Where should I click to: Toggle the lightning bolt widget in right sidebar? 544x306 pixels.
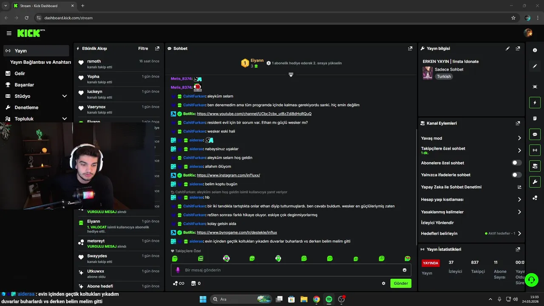535,102
